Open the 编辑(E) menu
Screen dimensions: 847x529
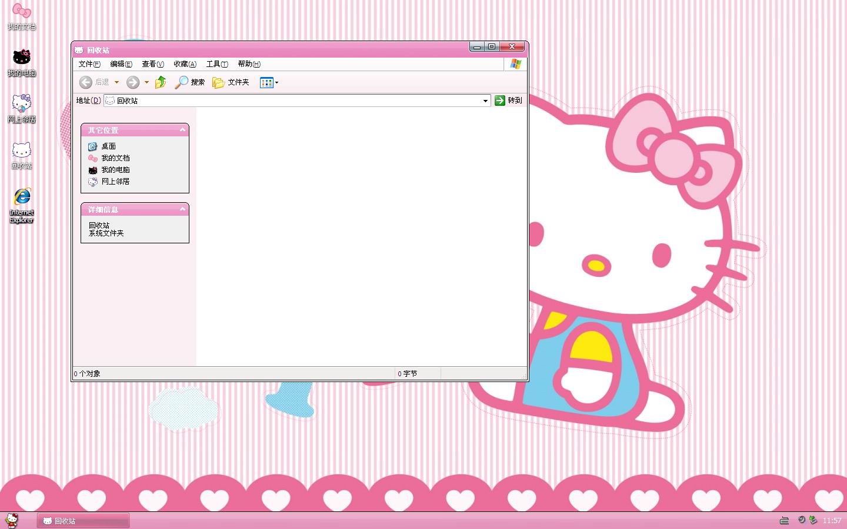(121, 64)
